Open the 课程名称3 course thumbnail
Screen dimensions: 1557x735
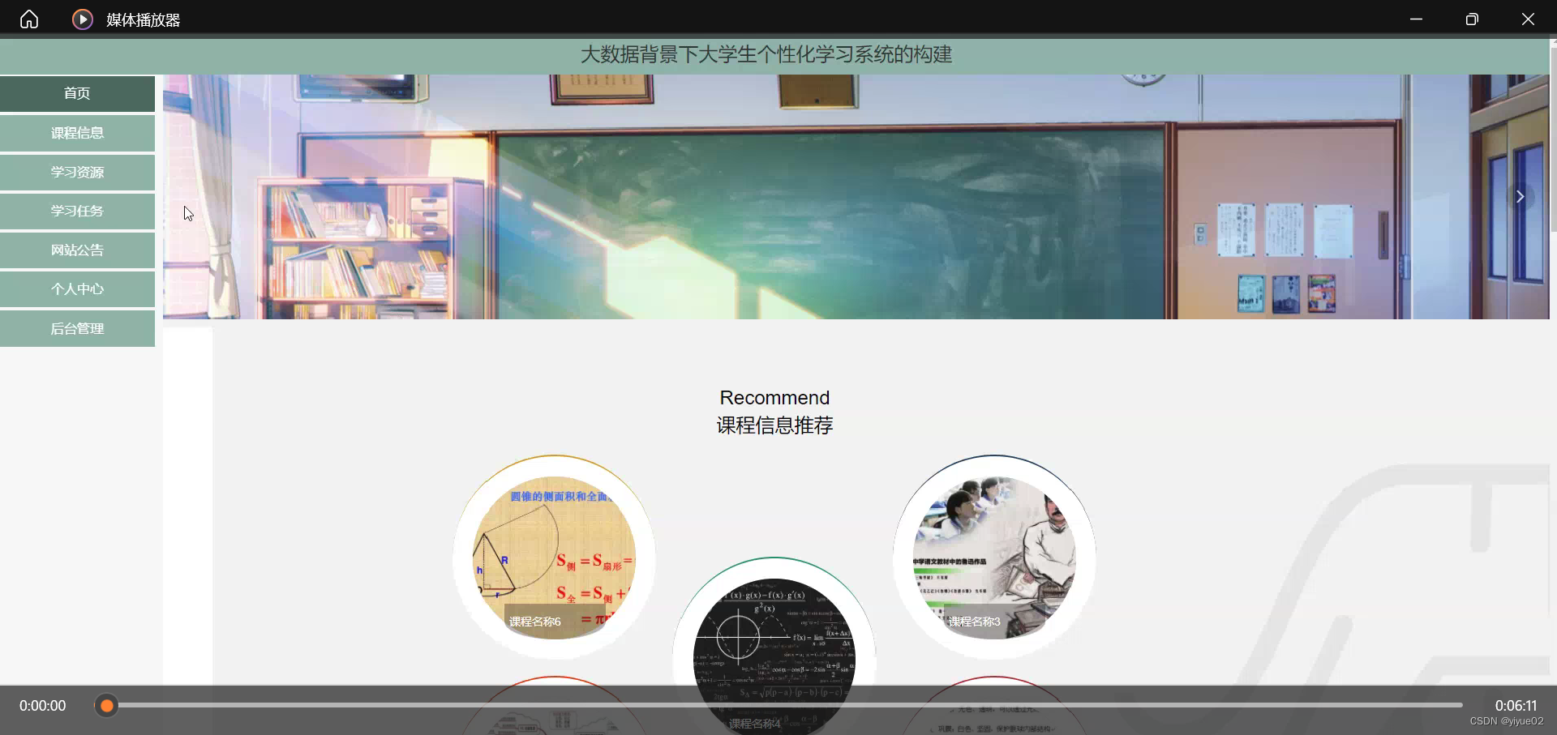coord(994,558)
